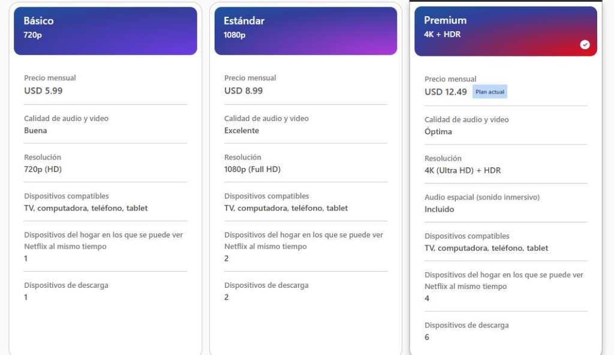Click the 1080p (Full HD) resolution text
The height and width of the screenshot is (355, 614).
coord(252,169)
